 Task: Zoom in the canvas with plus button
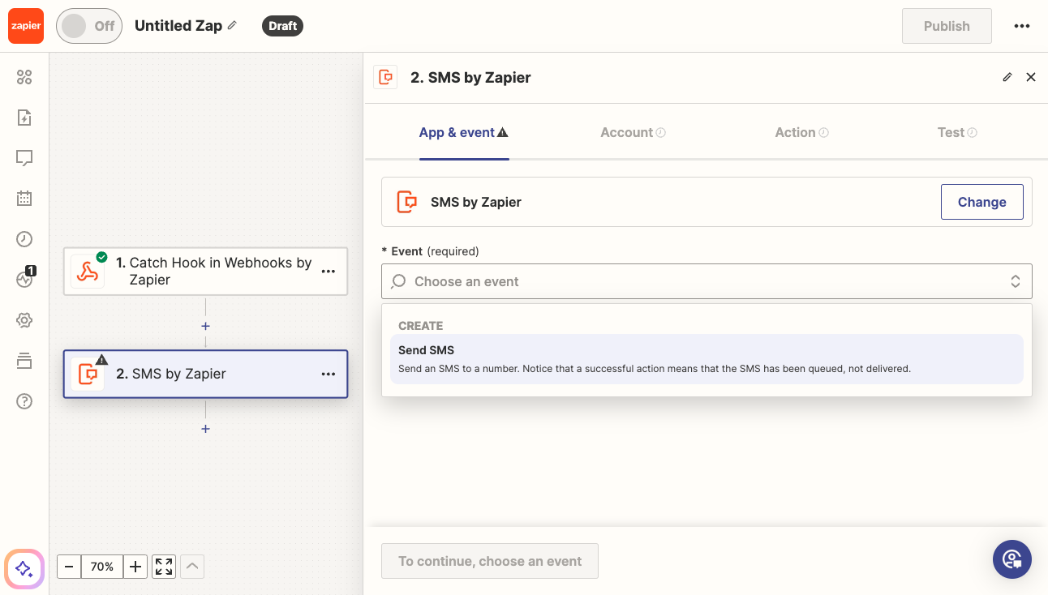tap(135, 567)
